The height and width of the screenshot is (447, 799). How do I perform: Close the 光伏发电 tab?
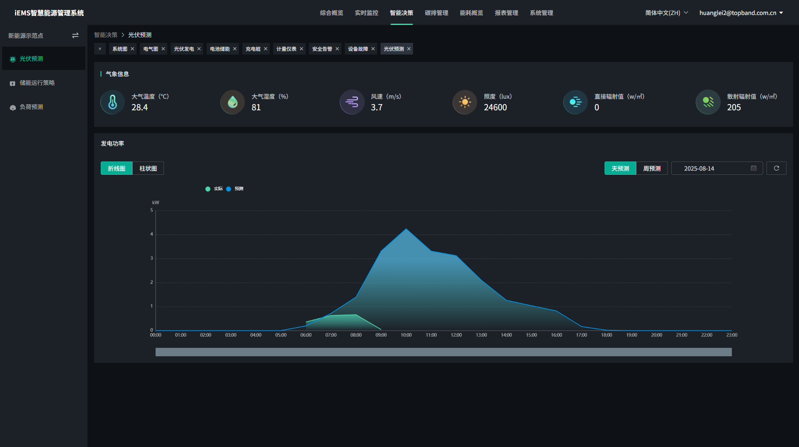pos(199,49)
